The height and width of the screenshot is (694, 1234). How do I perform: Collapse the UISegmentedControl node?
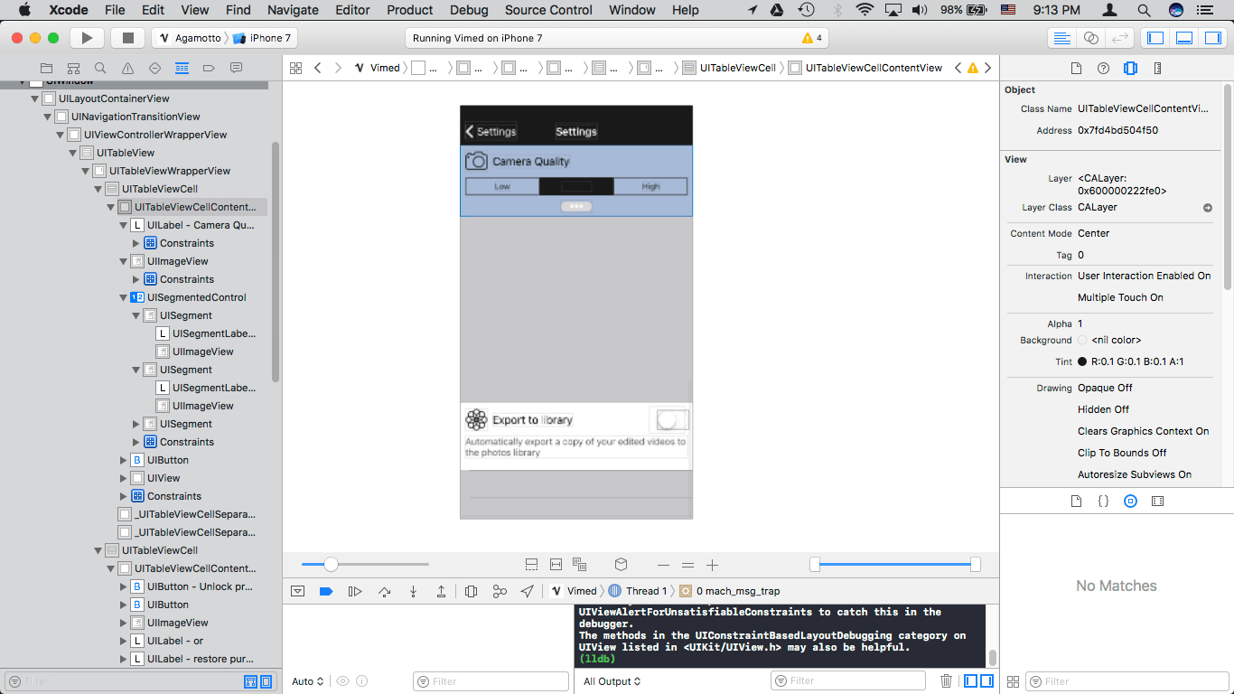tap(124, 297)
